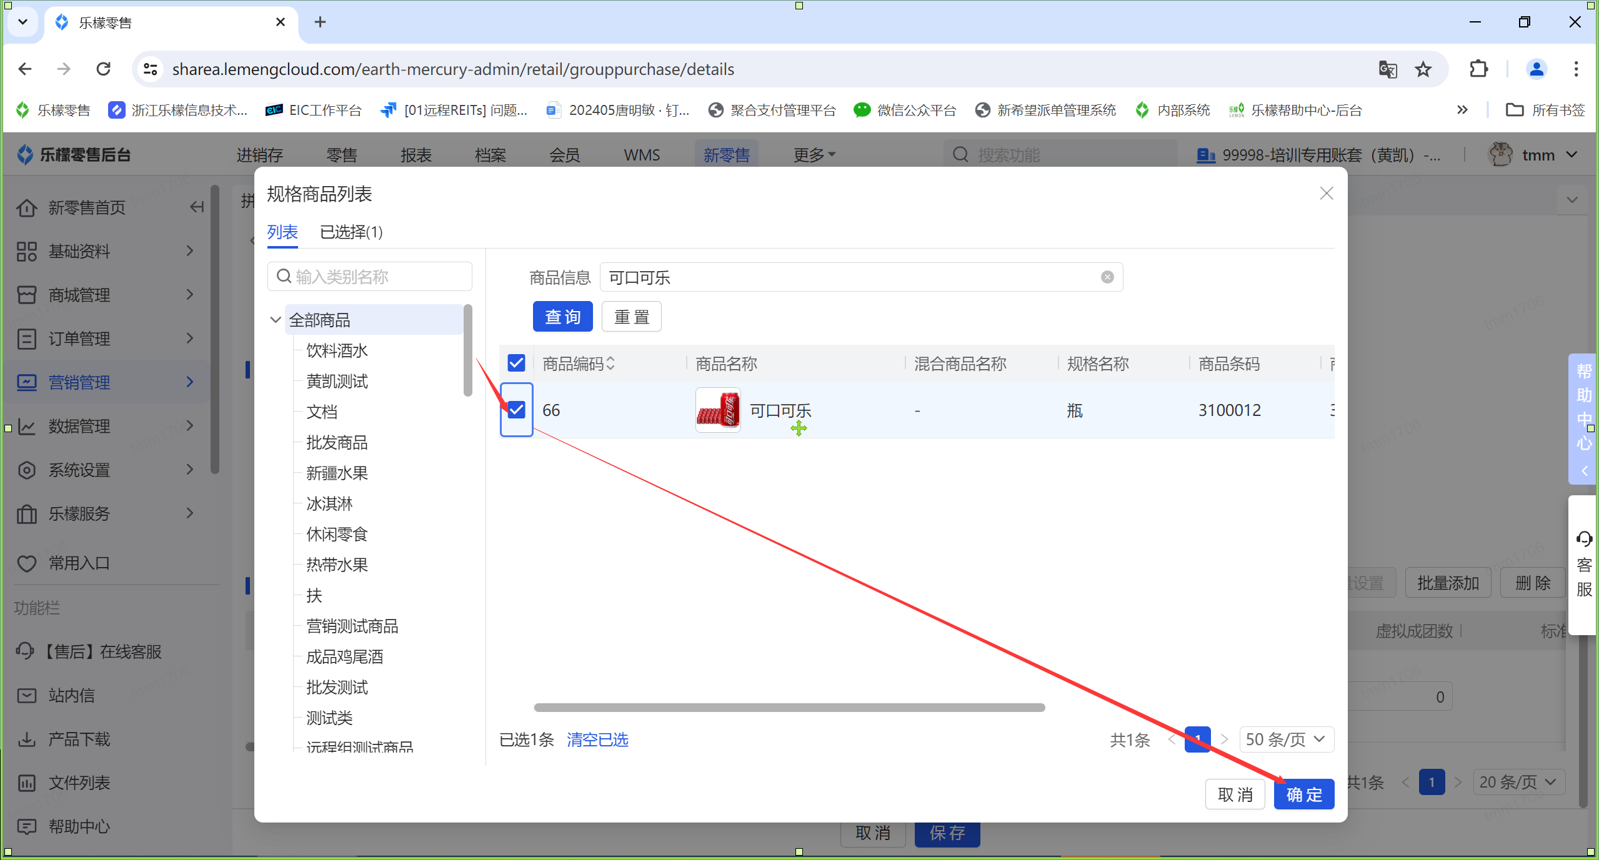Open the tmm user dropdown
Screen dimensions: 1599x860
(x=1534, y=155)
